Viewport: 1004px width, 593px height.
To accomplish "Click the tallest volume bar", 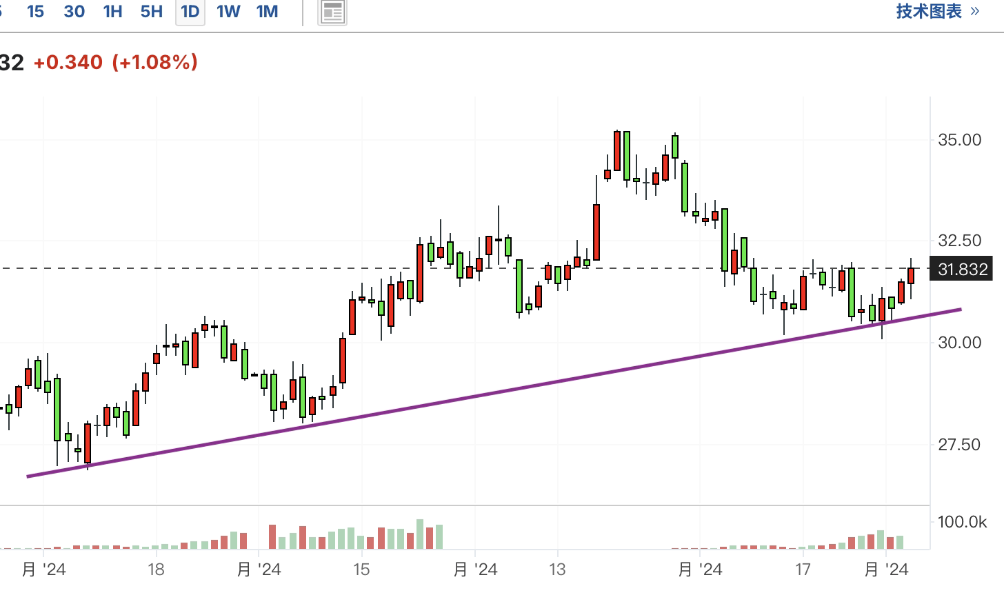I will (420, 534).
